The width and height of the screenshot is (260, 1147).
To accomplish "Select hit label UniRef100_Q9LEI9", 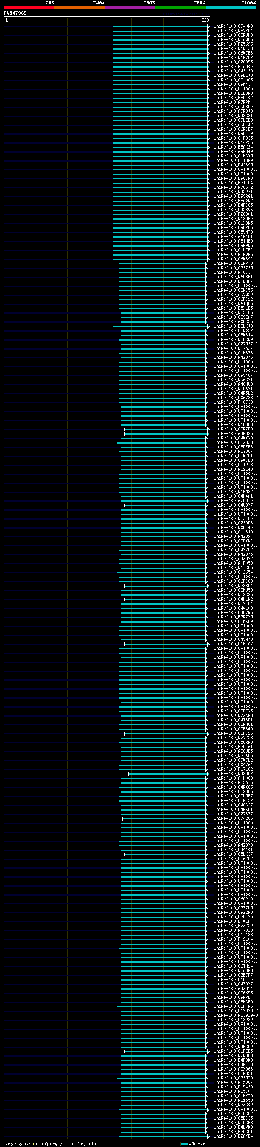I will tap(233, 133).
